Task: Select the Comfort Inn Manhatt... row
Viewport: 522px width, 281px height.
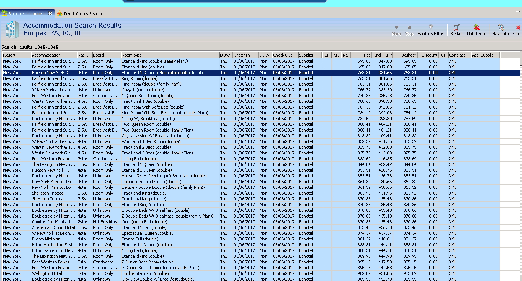Action: point(261,222)
